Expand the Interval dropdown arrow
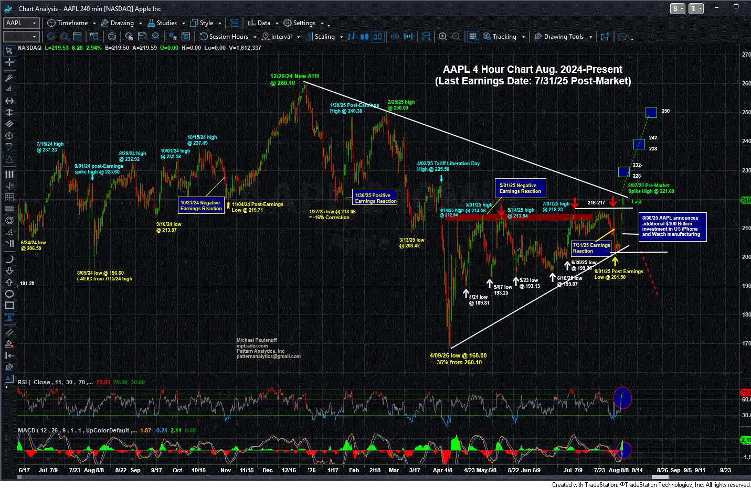Image resolution: width=751 pixels, height=488 pixels. tap(299, 37)
